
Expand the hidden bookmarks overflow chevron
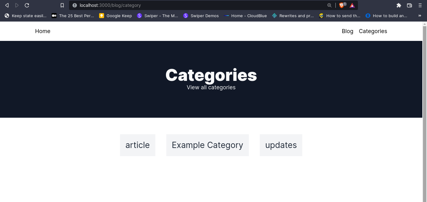click(420, 16)
